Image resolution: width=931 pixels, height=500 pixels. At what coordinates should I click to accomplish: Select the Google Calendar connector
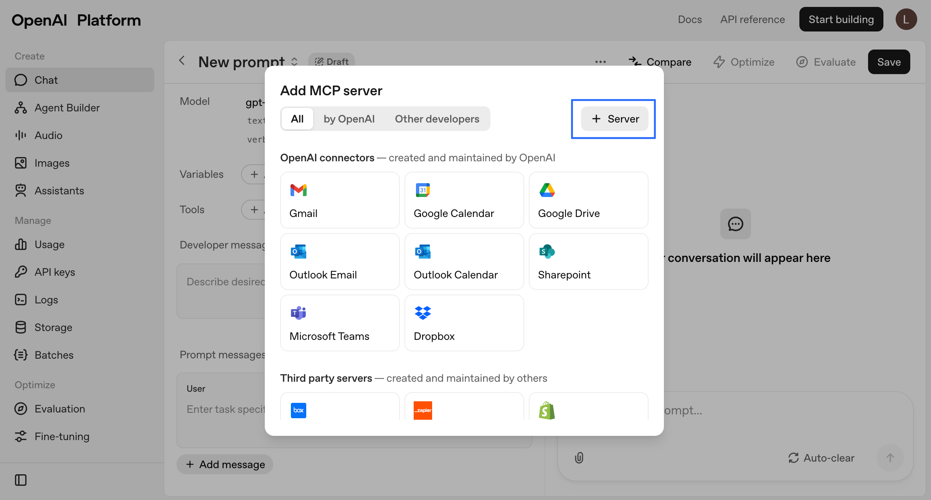(x=464, y=200)
